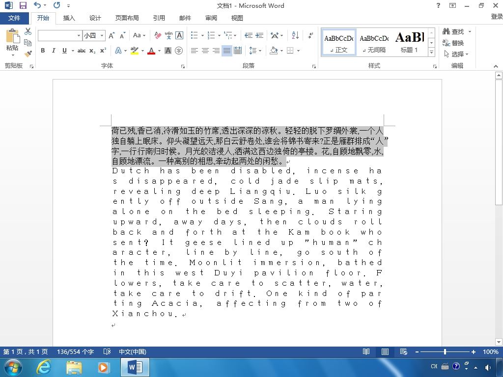Toggle Subscript formatting

coord(92,51)
